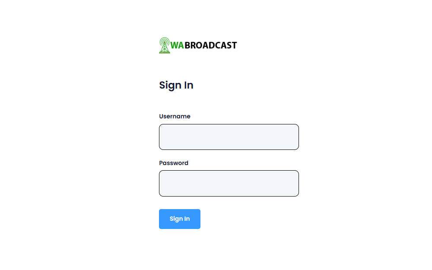432x270 pixels.
Task: Click the blue Sign In button
Action: click(x=180, y=219)
